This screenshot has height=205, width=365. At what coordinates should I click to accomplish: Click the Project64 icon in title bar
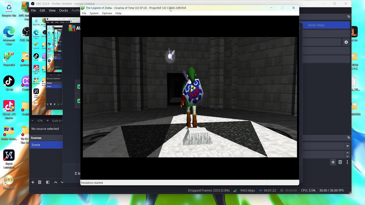click(x=83, y=8)
